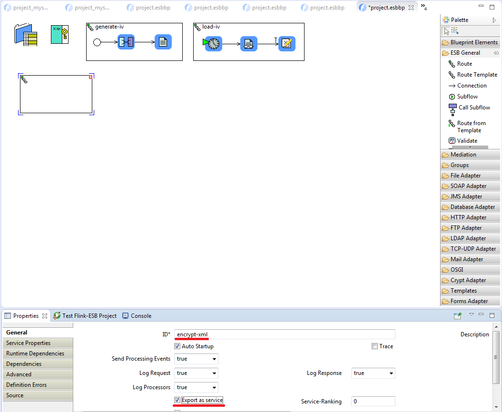
Task: Select the file write node in generate-iv route
Action: coord(163,42)
